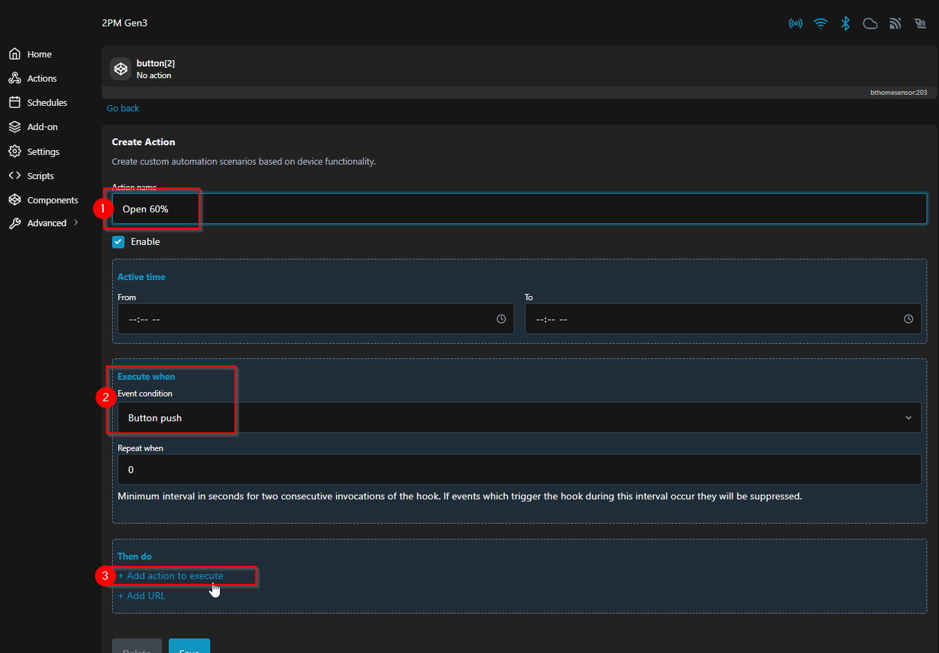This screenshot has width=939, height=653.
Task: Click the cloud connection icon
Action: (870, 24)
